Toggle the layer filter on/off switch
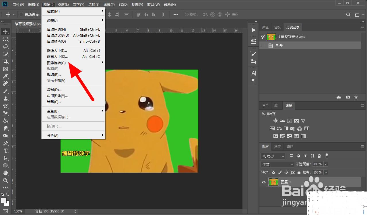This screenshot has width=367, height=215. click(327, 156)
